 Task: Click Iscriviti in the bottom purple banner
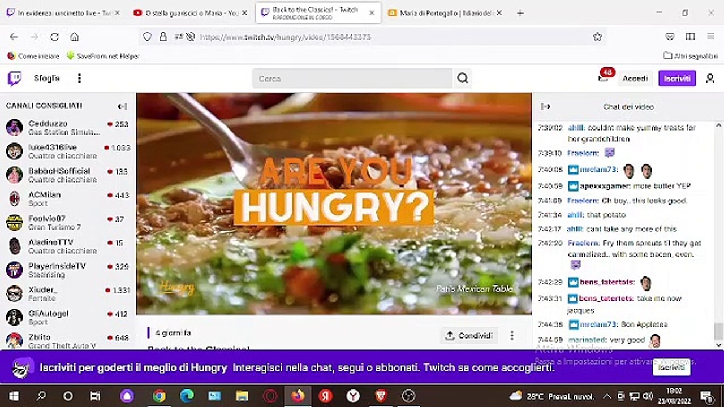tap(671, 367)
